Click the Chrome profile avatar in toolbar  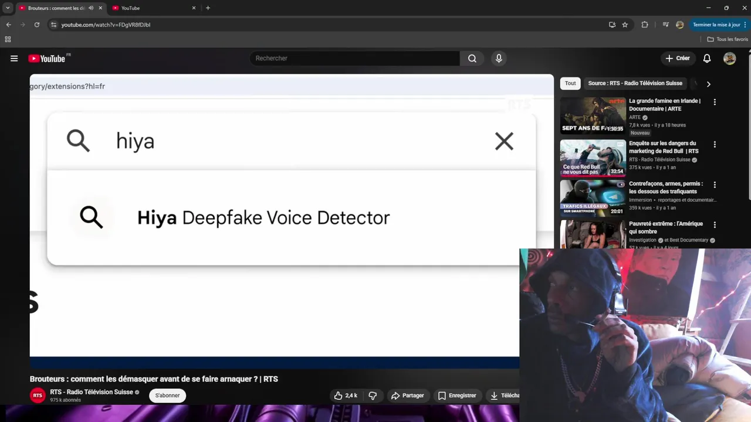pos(680,25)
